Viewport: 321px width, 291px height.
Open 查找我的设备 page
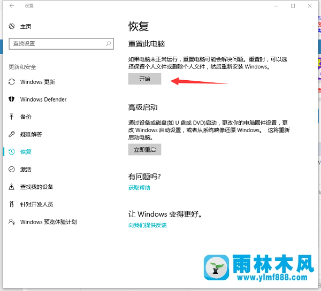pyautogui.click(x=36, y=187)
